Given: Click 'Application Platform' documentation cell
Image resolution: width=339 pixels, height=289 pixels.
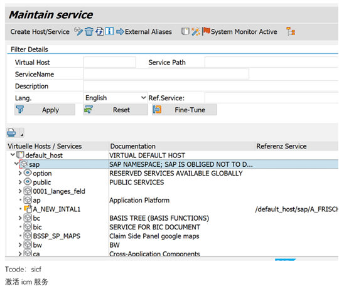Looking at the screenshot, I should pos(139,200).
